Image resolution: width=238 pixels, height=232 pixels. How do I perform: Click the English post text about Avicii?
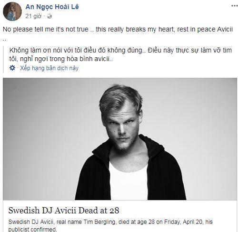(118, 33)
